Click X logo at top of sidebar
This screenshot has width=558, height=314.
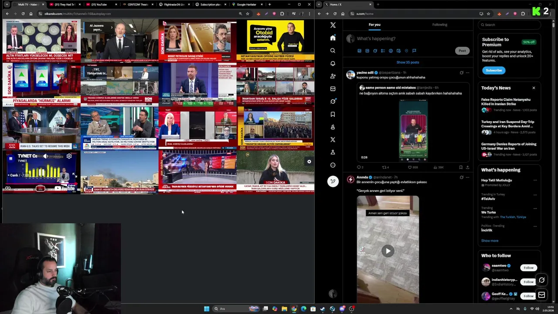[333, 25]
